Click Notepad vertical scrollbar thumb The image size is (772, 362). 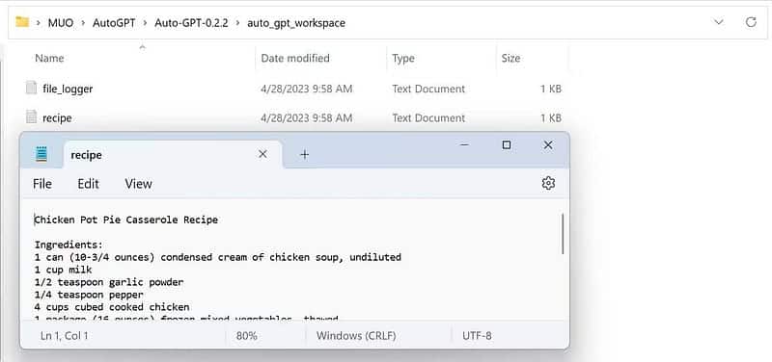(563, 234)
